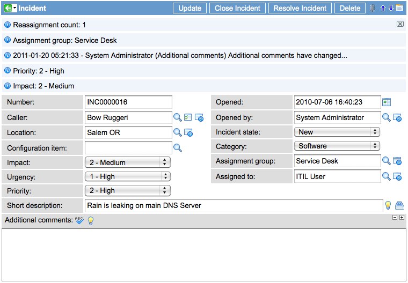
Task: Click lookup icon for Configuration item
Action: 177,147
